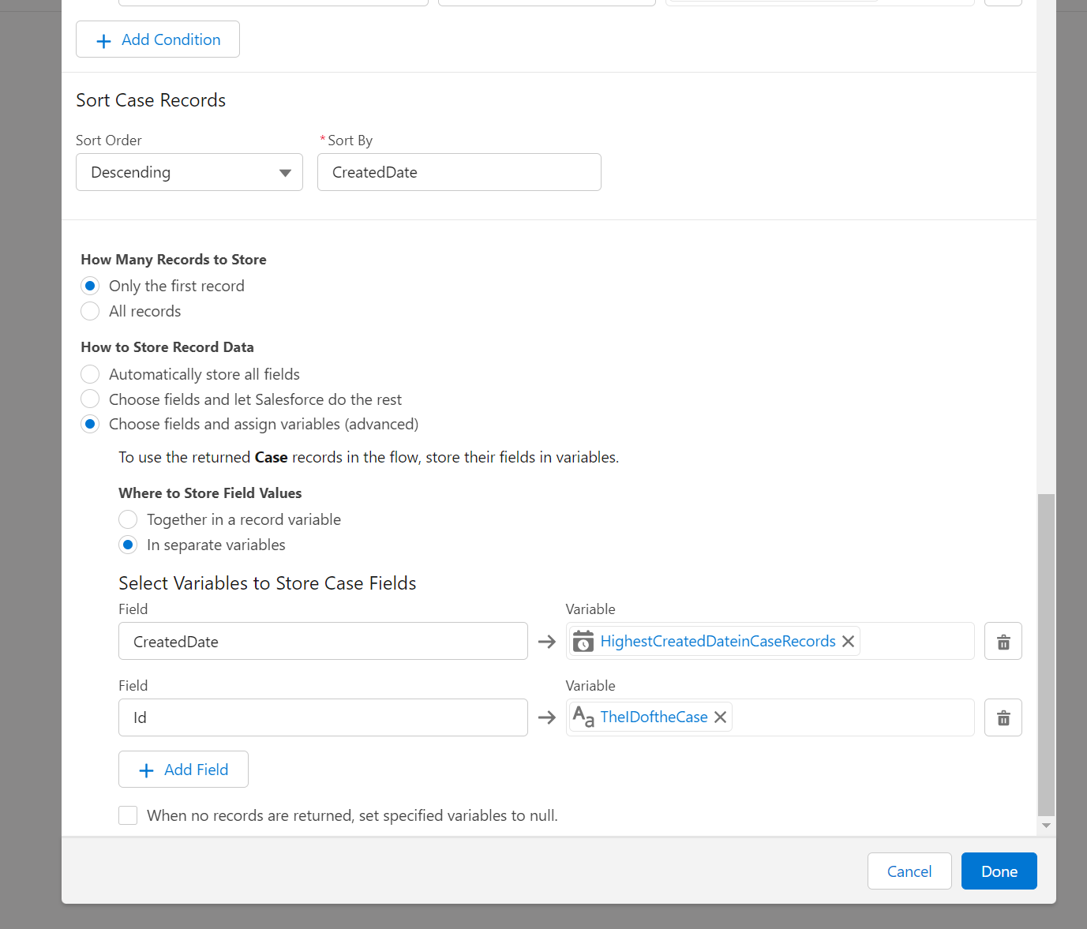
Task: Select Together in a record variable
Action: [x=128, y=519]
